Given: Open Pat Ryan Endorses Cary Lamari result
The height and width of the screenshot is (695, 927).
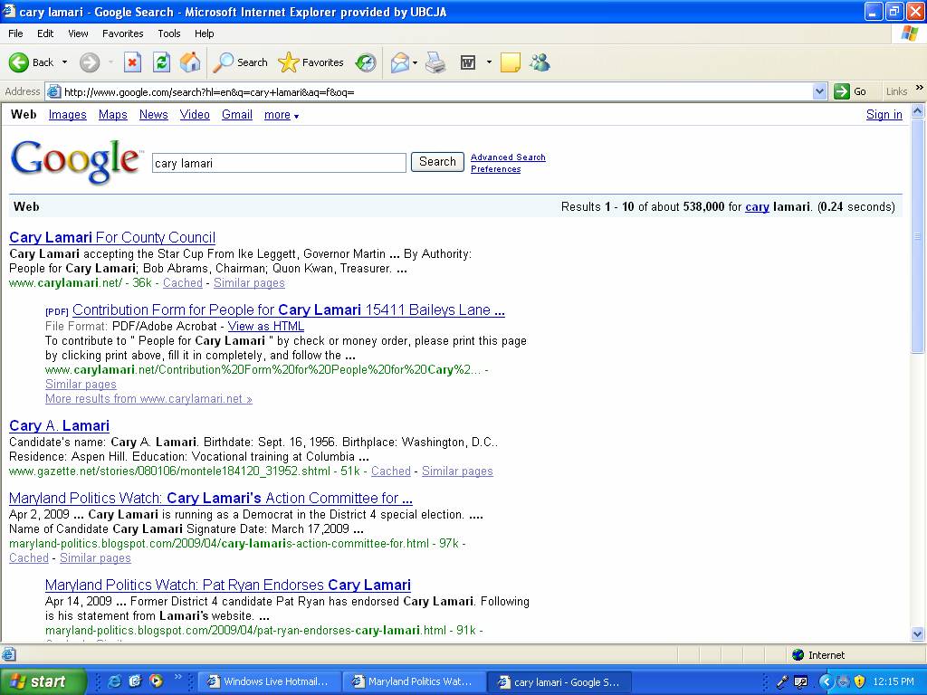Looking at the screenshot, I should pos(227,586).
